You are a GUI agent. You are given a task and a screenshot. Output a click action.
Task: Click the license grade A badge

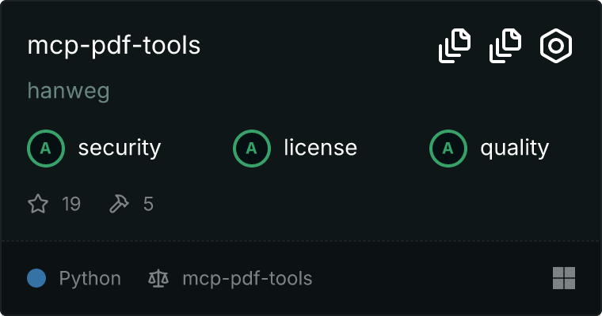click(251, 149)
